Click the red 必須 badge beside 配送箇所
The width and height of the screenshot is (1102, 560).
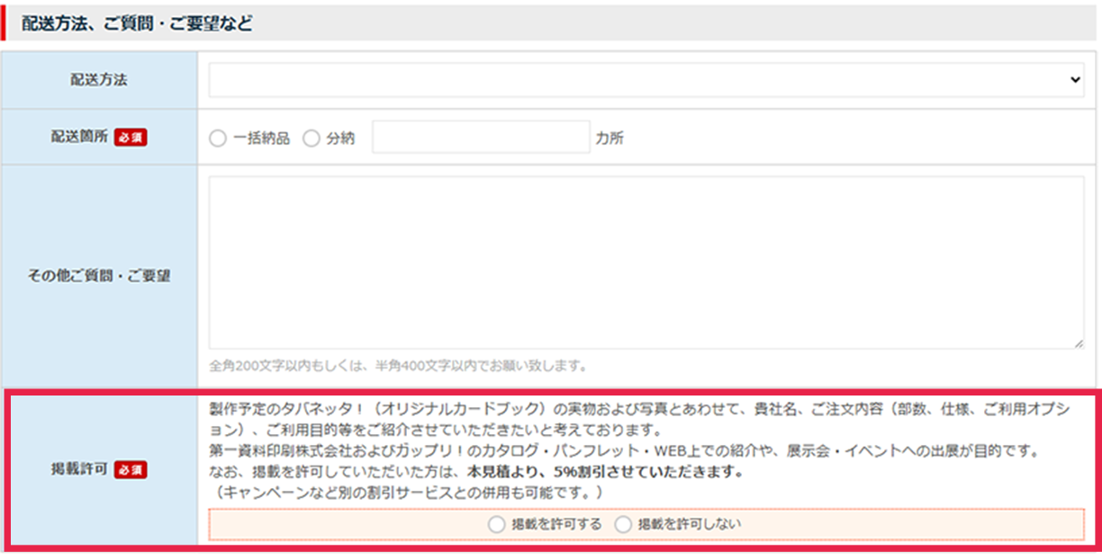click(x=131, y=138)
